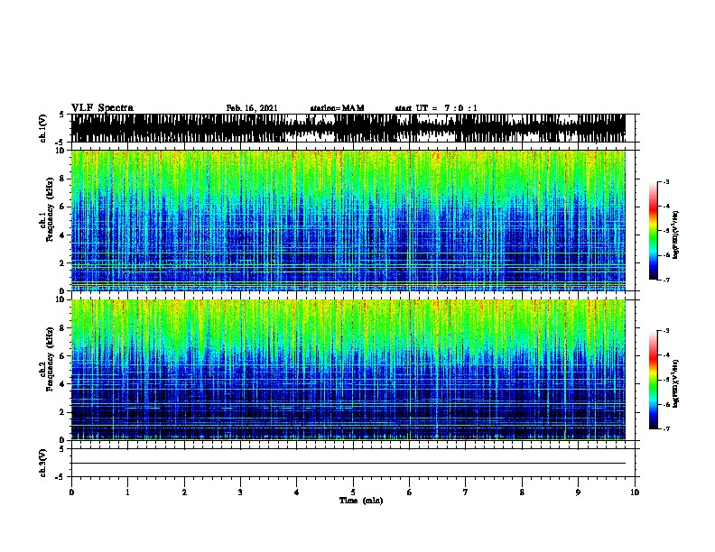Click the "VLF Spectra" plot title
715x552 pixels.
[x=102, y=108]
